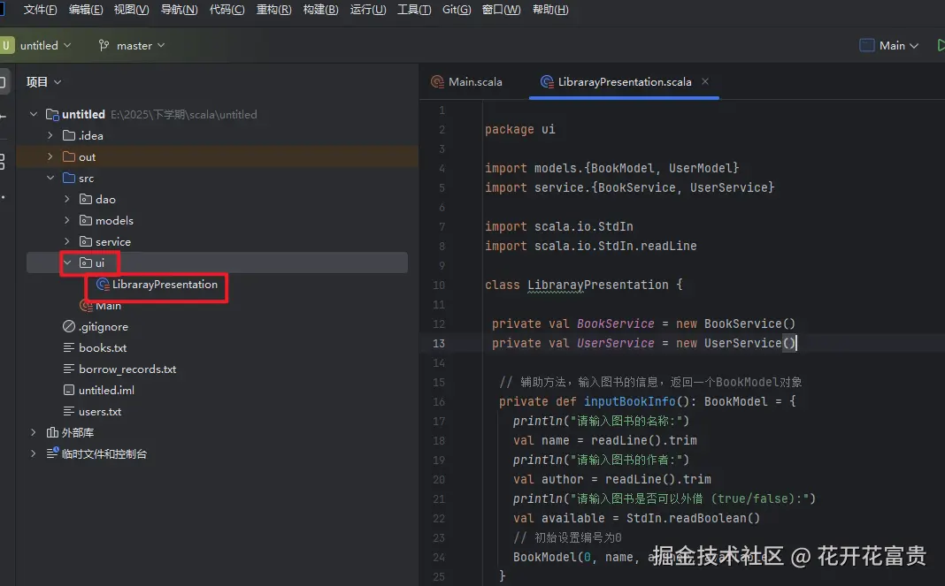Click the models package icon
Image resolution: width=945 pixels, height=586 pixels.
(x=86, y=220)
